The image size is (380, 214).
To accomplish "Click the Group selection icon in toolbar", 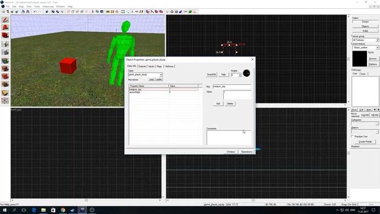I will click(53, 12).
